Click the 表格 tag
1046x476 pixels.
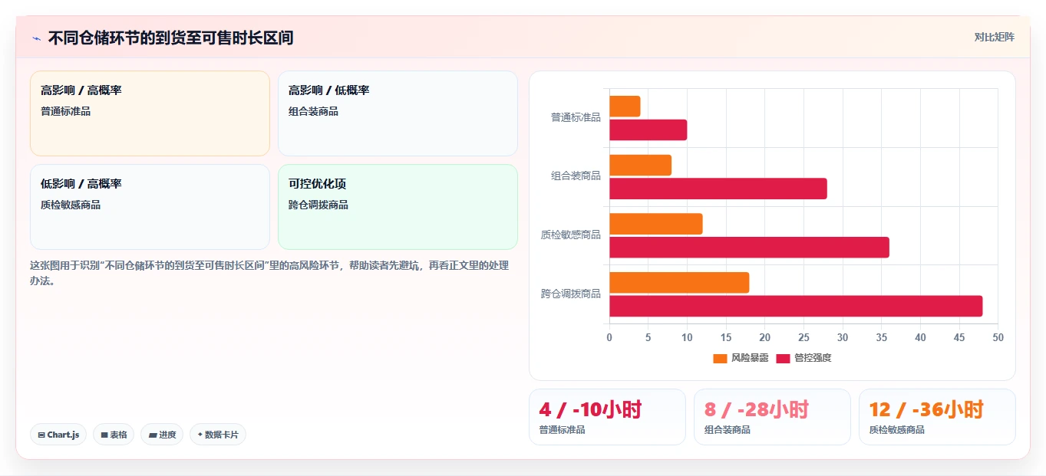point(114,435)
